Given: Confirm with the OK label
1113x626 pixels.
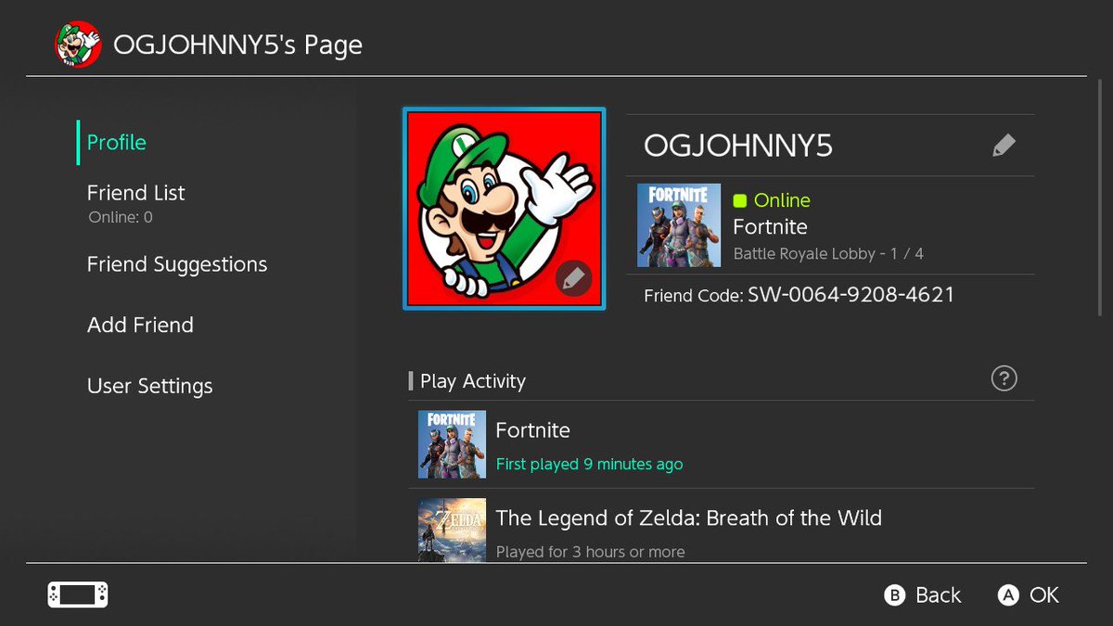Looking at the screenshot, I should (x=1044, y=595).
